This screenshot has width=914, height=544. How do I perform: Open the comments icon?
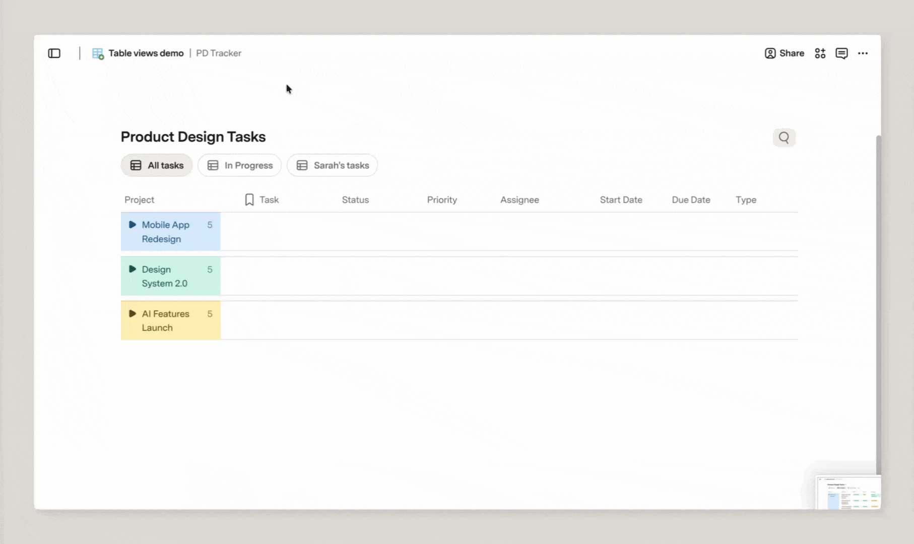pos(841,53)
